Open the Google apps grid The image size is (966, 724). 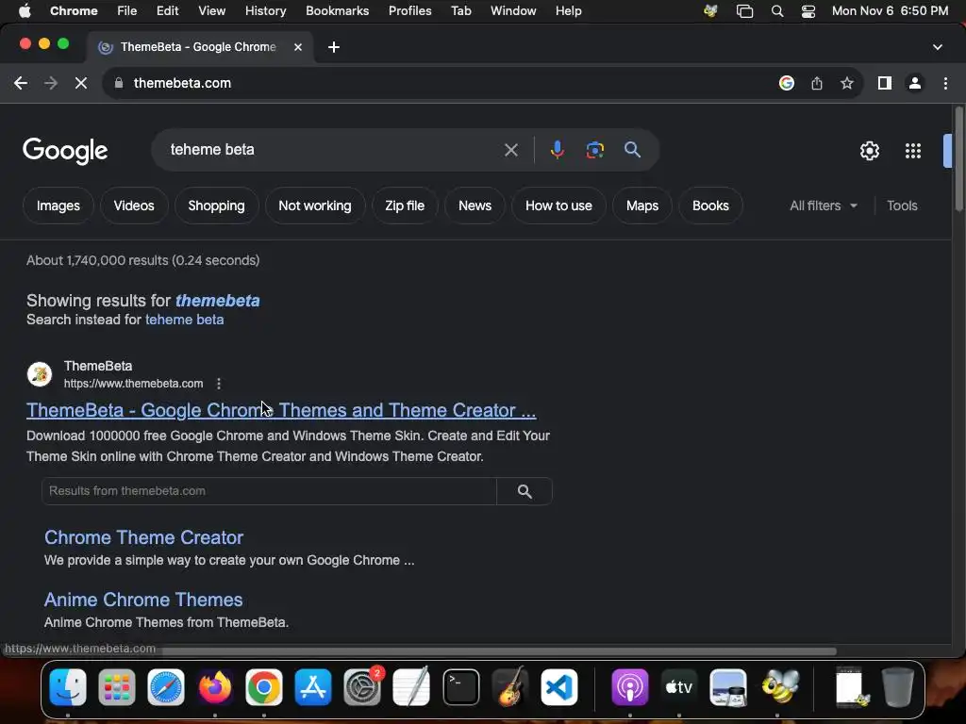pyautogui.click(x=912, y=151)
